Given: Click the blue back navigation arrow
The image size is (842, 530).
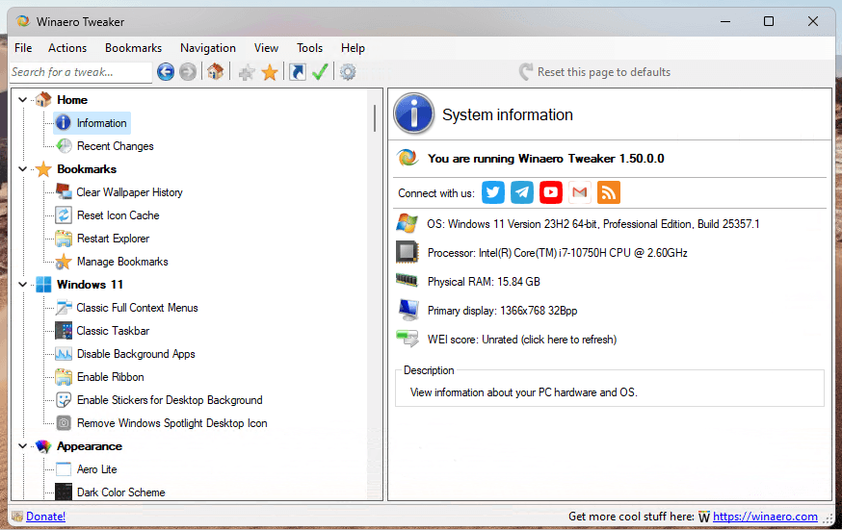Looking at the screenshot, I should pyautogui.click(x=166, y=72).
